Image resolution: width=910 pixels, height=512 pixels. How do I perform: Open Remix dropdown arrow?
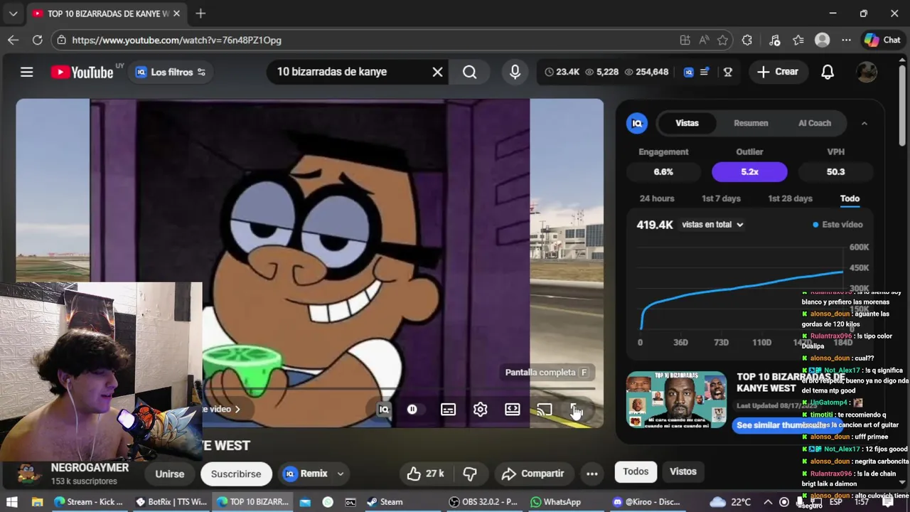click(341, 474)
